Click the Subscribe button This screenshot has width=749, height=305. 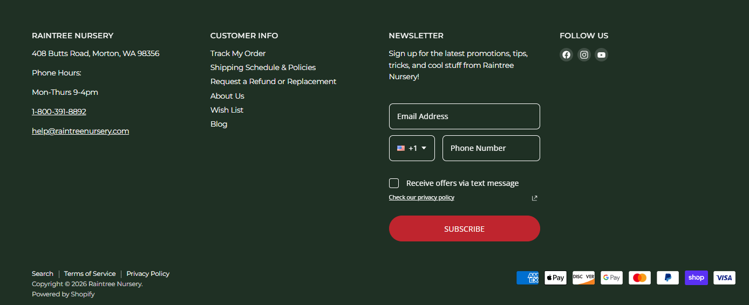pyautogui.click(x=464, y=228)
